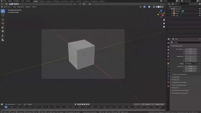Open the Scene properties tab
This screenshot has height=113, width=201.
click(x=168, y=56)
